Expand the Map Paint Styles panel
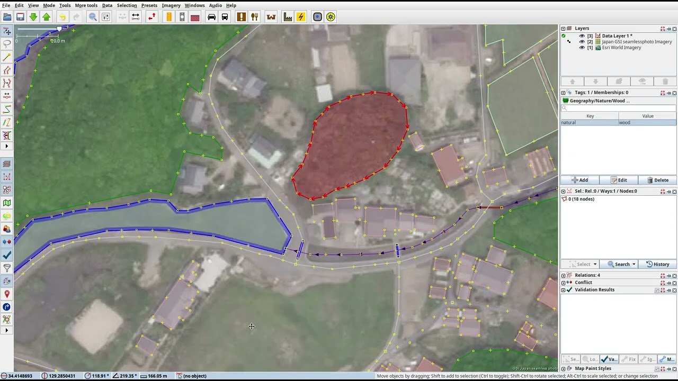 tap(564, 369)
